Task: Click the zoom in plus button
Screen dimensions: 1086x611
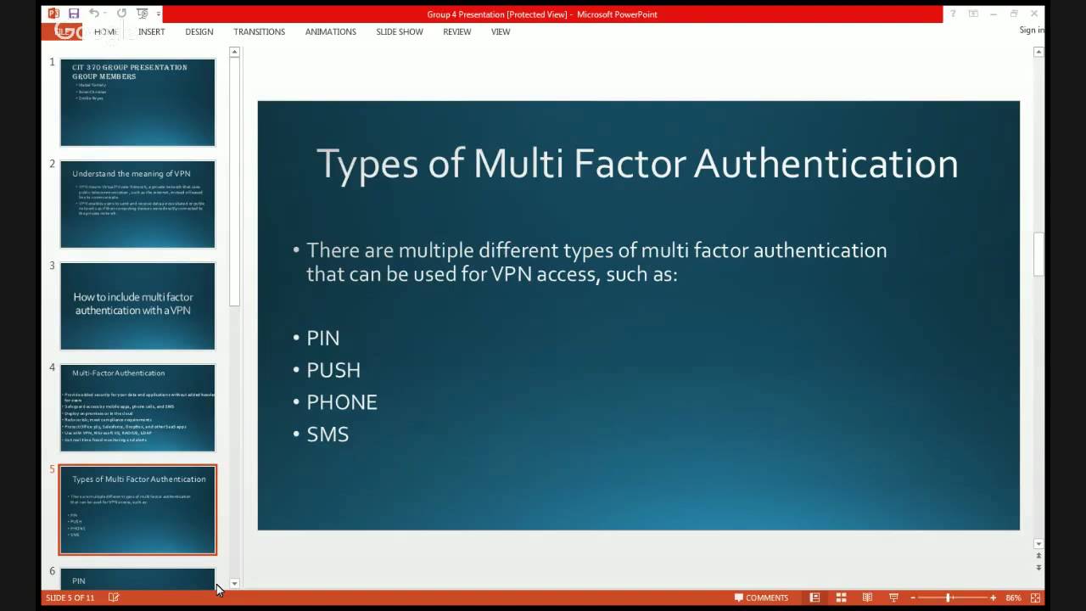Action: coord(993,597)
